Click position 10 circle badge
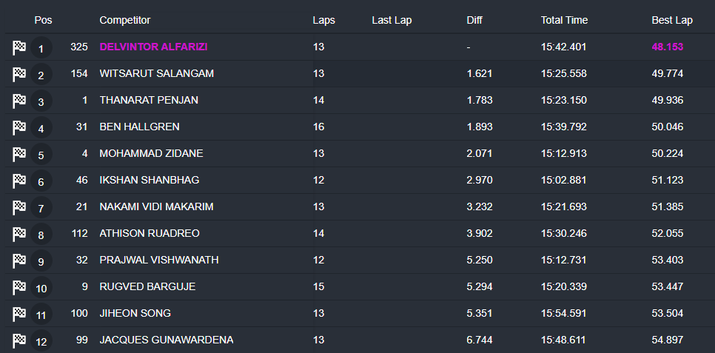 click(41, 288)
